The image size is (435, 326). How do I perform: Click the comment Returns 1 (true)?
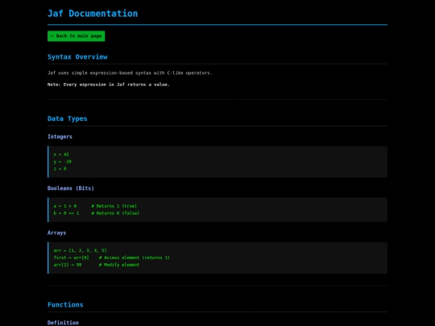pyautogui.click(x=114, y=206)
